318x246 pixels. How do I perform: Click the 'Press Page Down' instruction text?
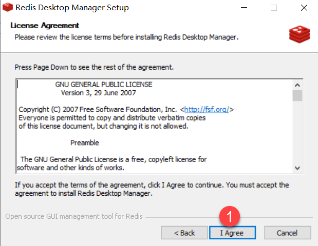[x=95, y=67]
